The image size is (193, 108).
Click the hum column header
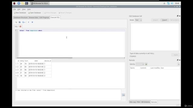[26, 61]
